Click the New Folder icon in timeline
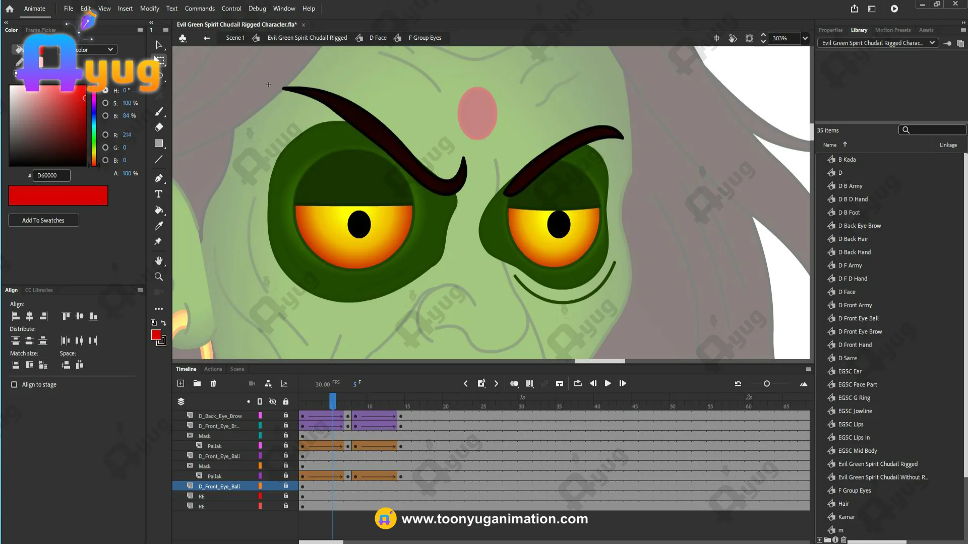 point(197,383)
